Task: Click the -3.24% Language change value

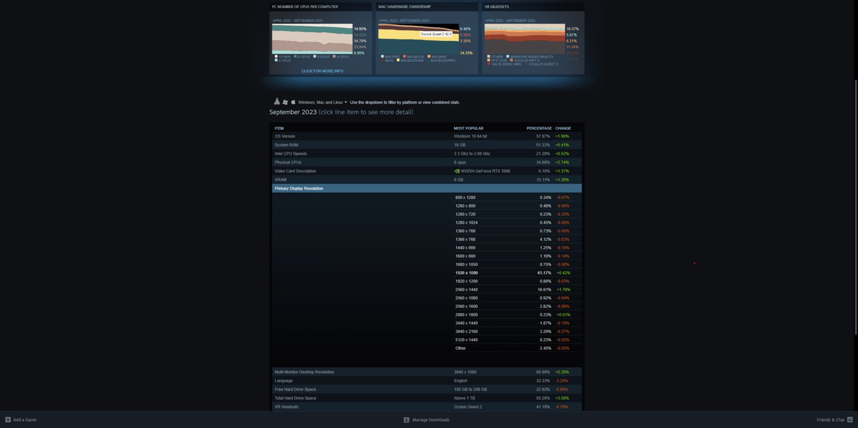Action: click(x=562, y=381)
